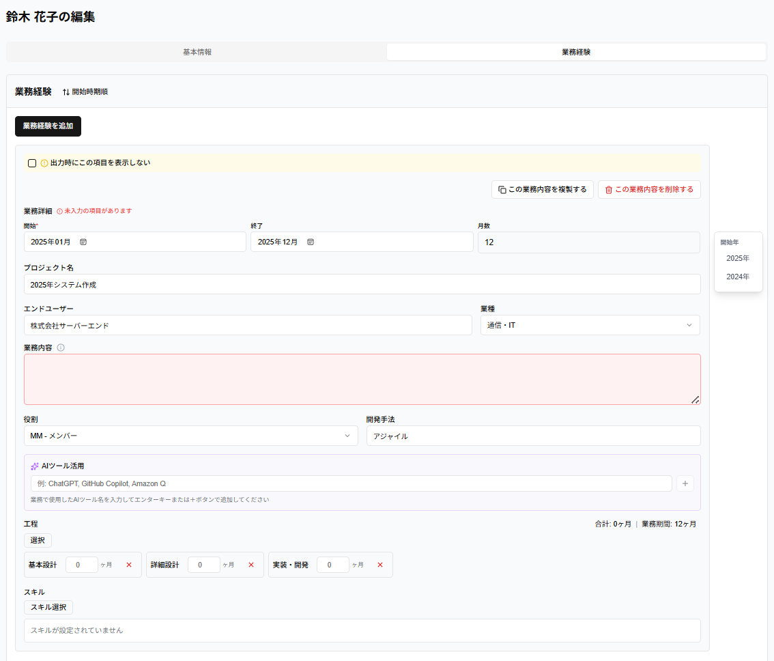
Task: Remove the 実装・開発 process with its red X
Action: [x=380, y=565]
